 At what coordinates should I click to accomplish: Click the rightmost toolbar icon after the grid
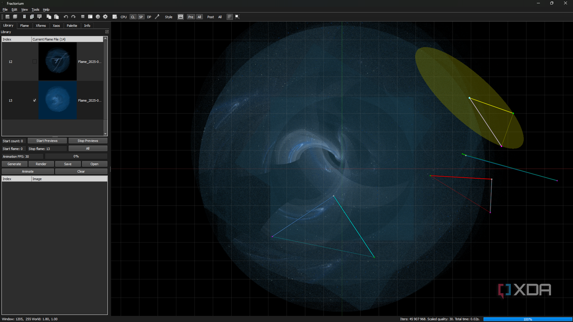pyautogui.click(x=237, y=17)
